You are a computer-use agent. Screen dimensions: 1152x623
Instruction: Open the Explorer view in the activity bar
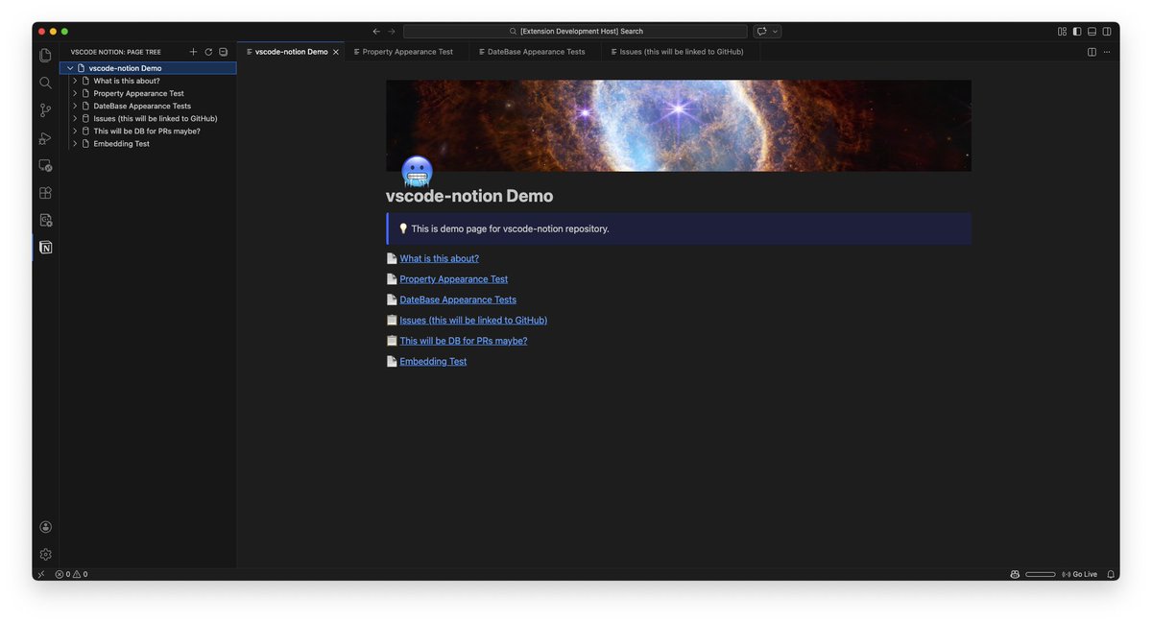[45, 56]
